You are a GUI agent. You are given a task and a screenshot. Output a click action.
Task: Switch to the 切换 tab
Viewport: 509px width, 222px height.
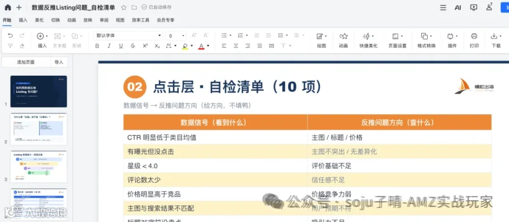click(x=55, y=20)
